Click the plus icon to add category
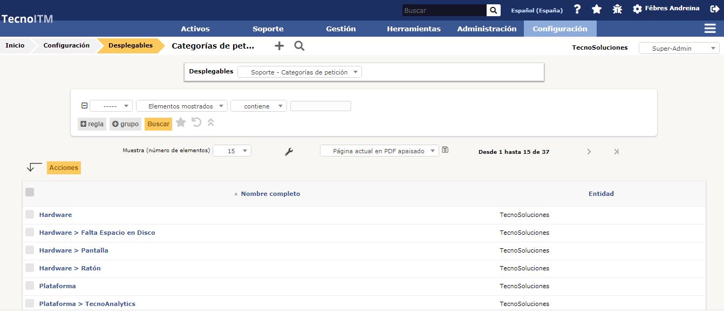724x313 pixels. click(279, 46)
